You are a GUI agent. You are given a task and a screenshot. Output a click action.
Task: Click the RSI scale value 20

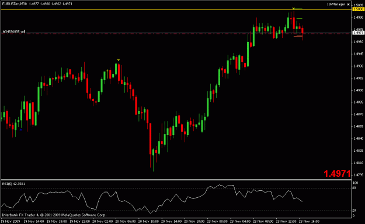pyautogui.click(x=354, y=211)
